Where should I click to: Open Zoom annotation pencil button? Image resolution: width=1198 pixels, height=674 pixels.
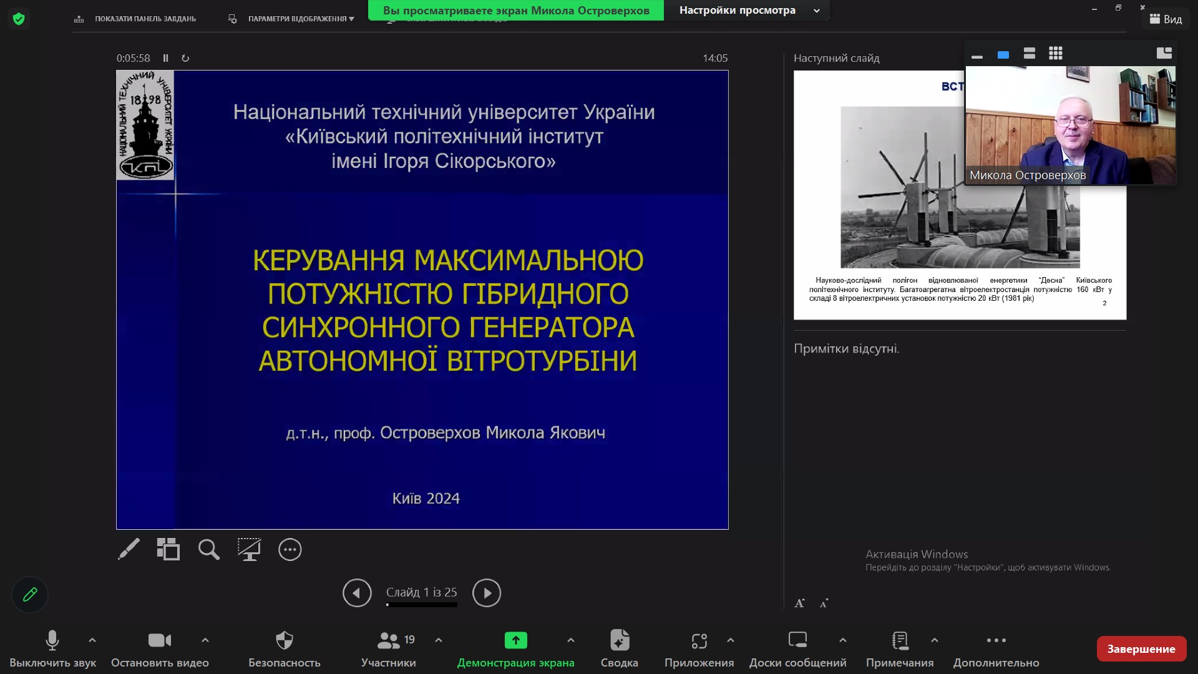[x=30, y=595]
